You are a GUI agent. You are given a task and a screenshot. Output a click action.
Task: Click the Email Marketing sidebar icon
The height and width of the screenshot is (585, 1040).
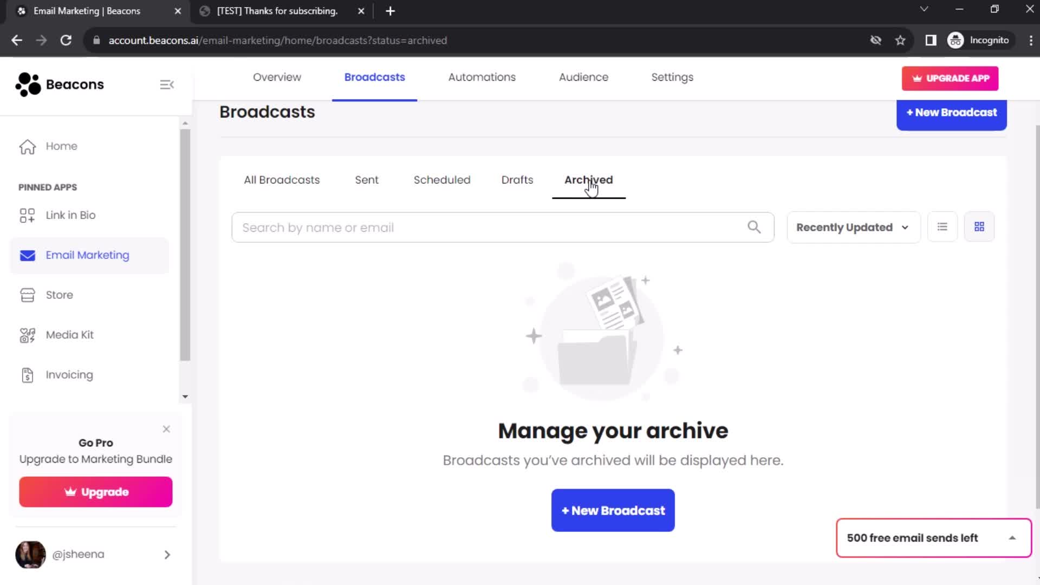[27, 255]
